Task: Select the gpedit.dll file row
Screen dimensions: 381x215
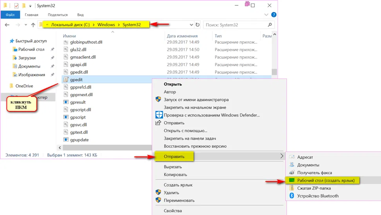Action: coord(167,72)
